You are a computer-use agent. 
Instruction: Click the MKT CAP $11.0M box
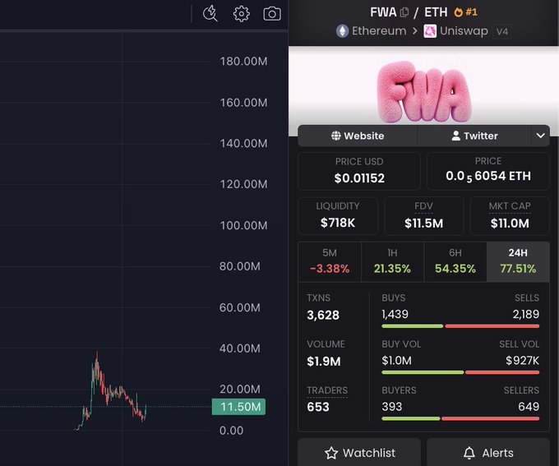pyautogui.click(x=510, y=215)
